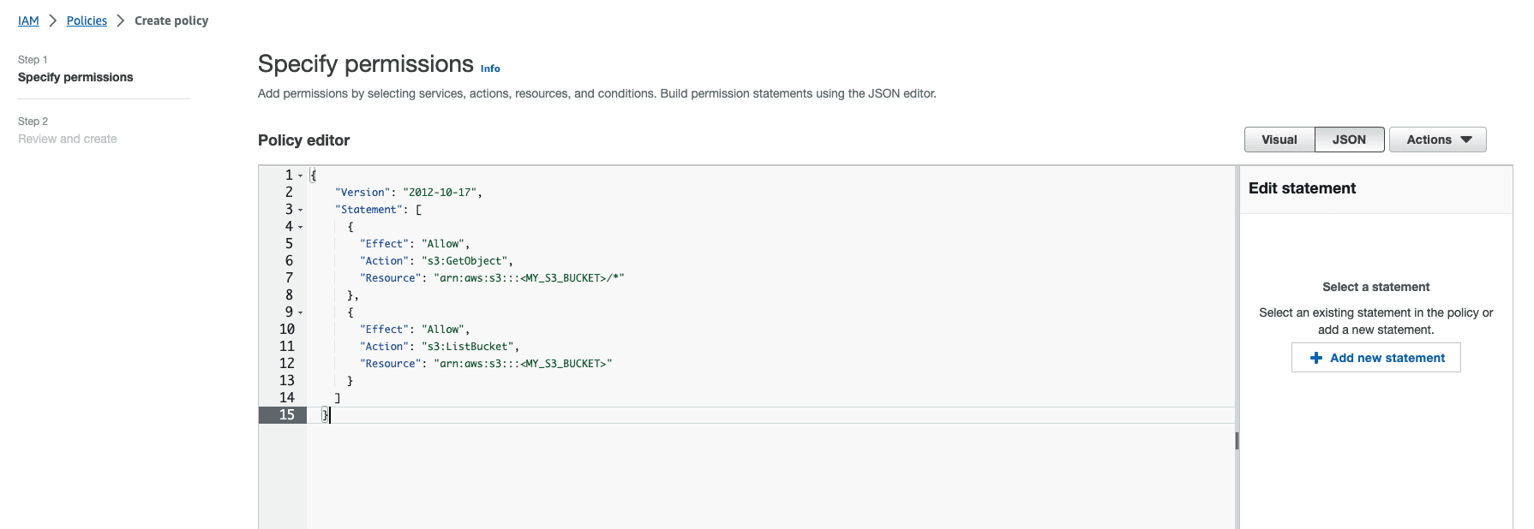
Task: Switch to the Visual editor tab
Action: tap(1279, 140)
